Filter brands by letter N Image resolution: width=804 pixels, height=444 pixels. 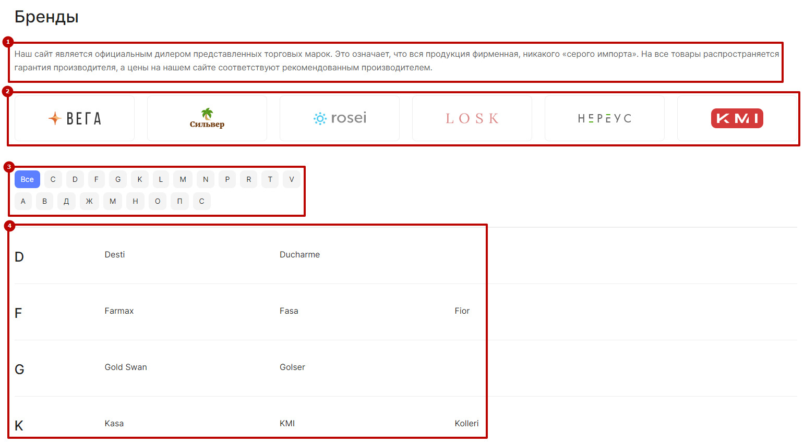pyautogui.click(x=206, y=179)
